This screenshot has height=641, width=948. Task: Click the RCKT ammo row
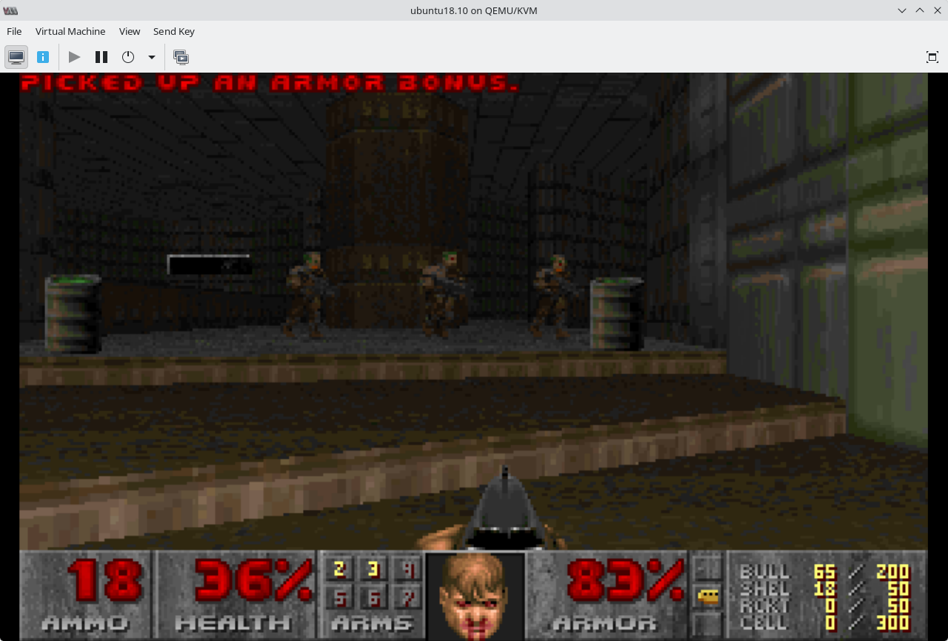tap(825, 605)
